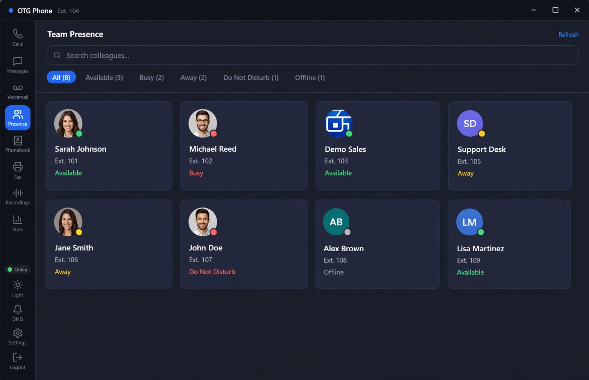Switch to Light theme

pyautogui.click(x=17, y=289)
